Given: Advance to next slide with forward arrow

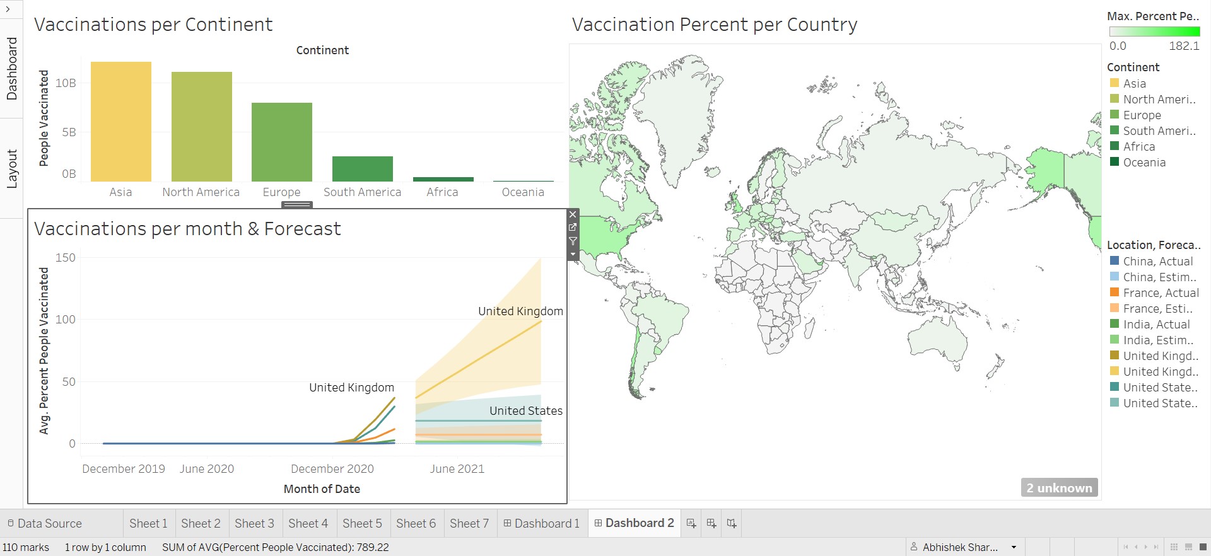Looking at the screenshot, I should [1145, 547].
